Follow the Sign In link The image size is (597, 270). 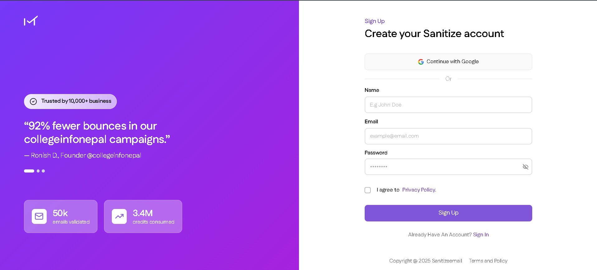(x=481, y=235)
